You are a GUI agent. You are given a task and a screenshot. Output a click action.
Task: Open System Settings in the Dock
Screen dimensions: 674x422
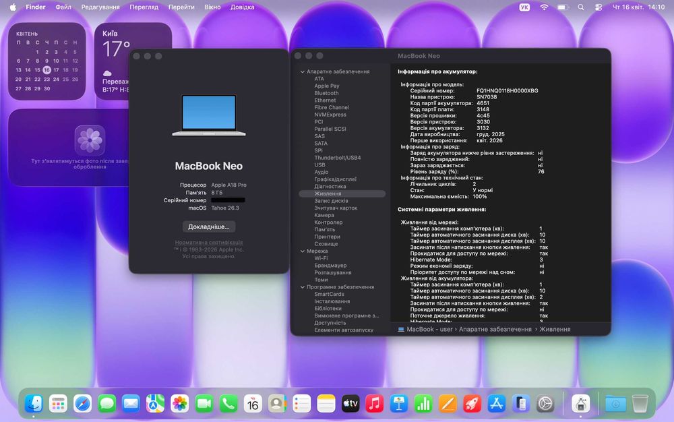click(x=545, y=404)
